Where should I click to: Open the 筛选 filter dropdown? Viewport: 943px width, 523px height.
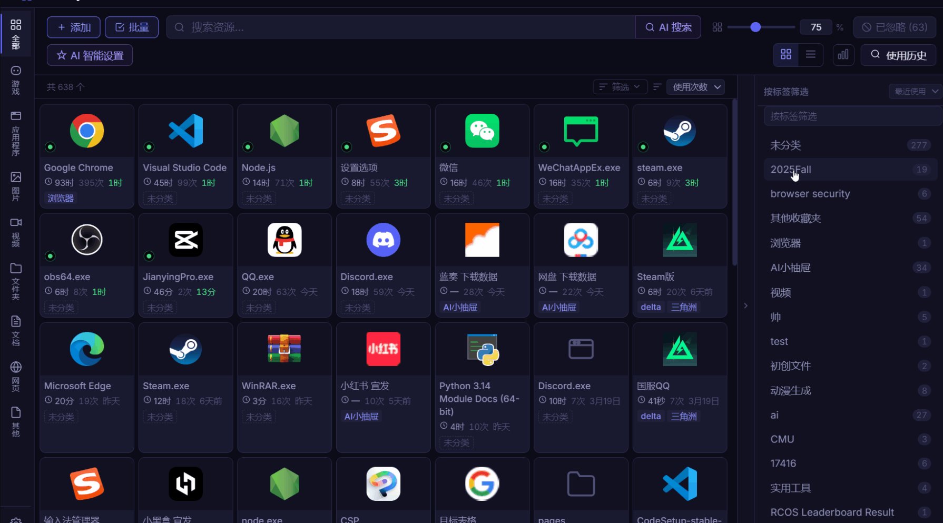coord(620,87)
